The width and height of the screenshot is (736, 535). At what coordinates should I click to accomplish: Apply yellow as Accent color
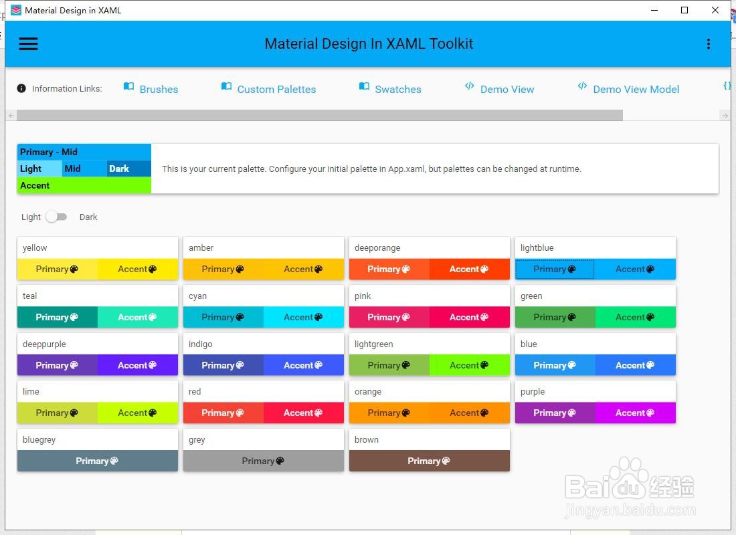(138, 270)
